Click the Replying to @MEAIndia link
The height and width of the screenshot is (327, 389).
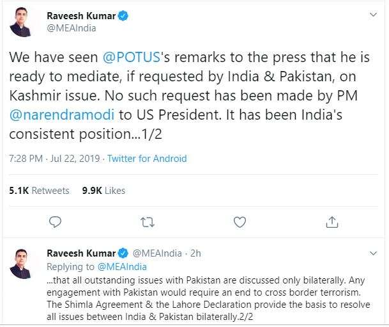(x=122, y=267)
